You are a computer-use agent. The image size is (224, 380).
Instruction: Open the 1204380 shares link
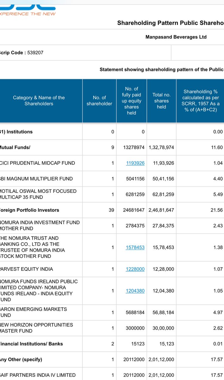pos(135,291)
